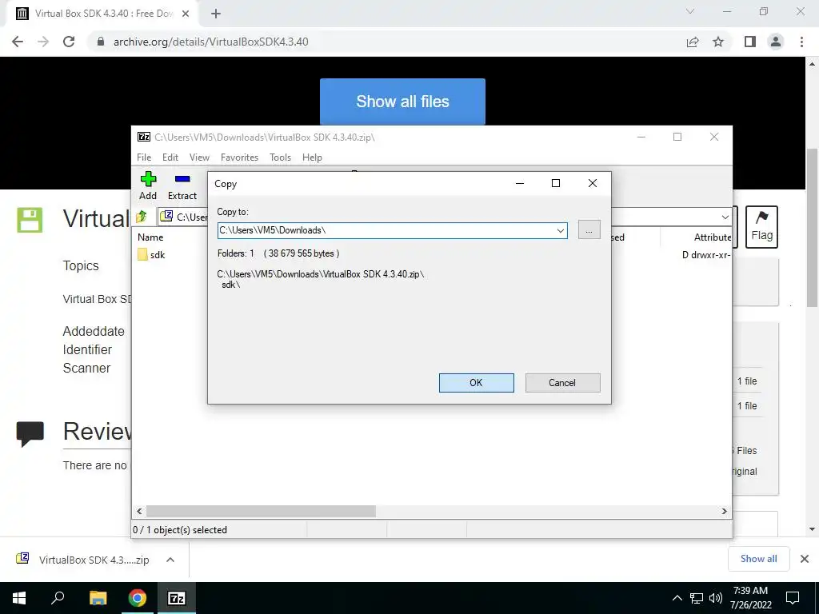Click the up-folder arrow icon in 7-Zip
This screenshot has height=614, width=819.
[x=142, y=216]
